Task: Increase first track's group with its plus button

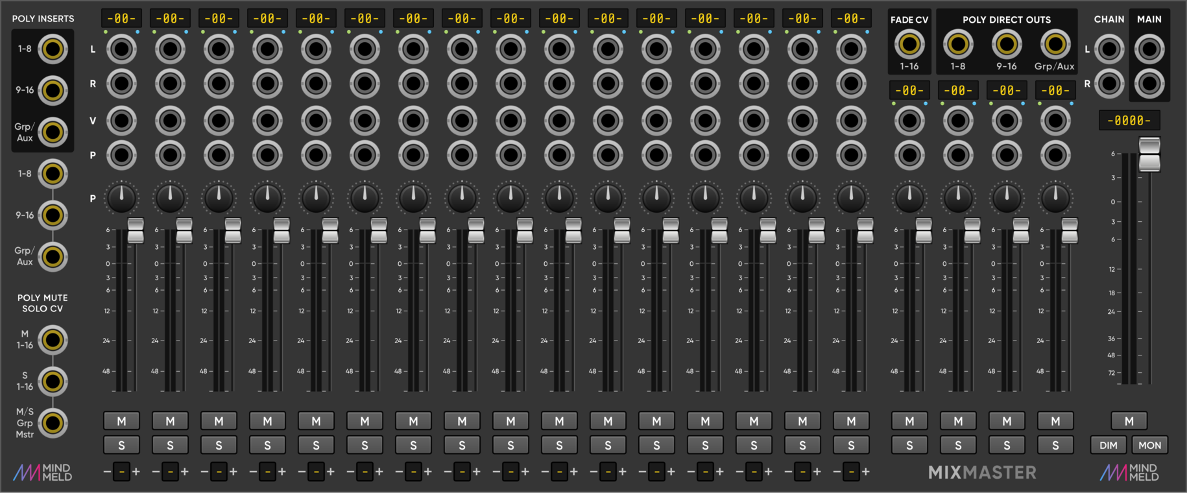Action: (136, 472)
